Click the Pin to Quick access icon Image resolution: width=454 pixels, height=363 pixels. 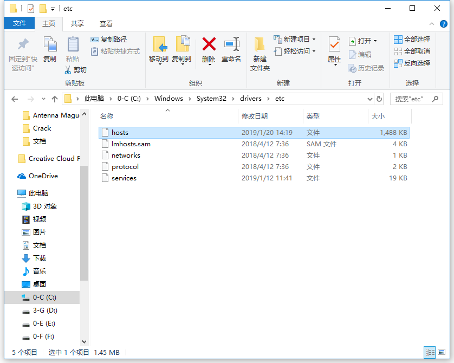pos(23,44)
